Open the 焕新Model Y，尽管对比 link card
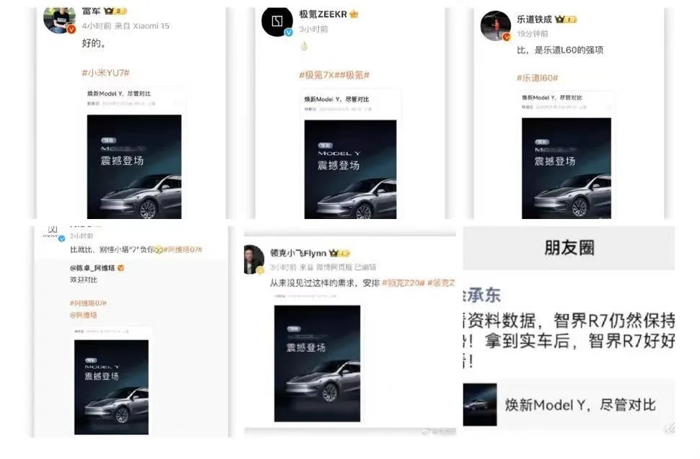 (569, 404)
